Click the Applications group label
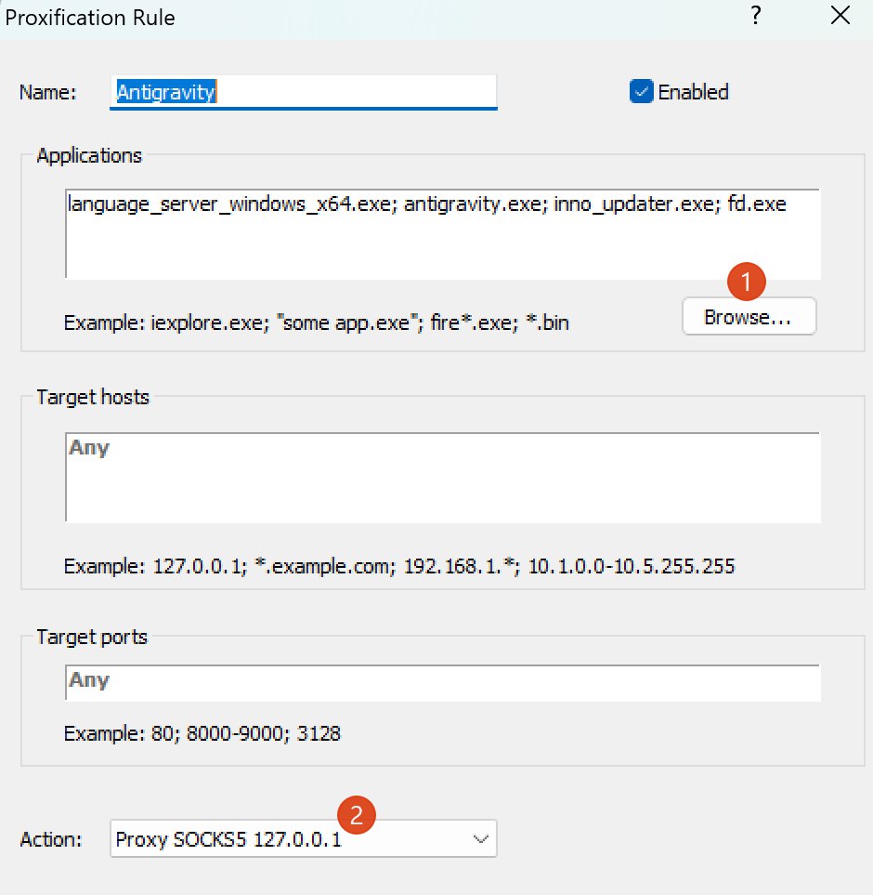 pos(89,155)
